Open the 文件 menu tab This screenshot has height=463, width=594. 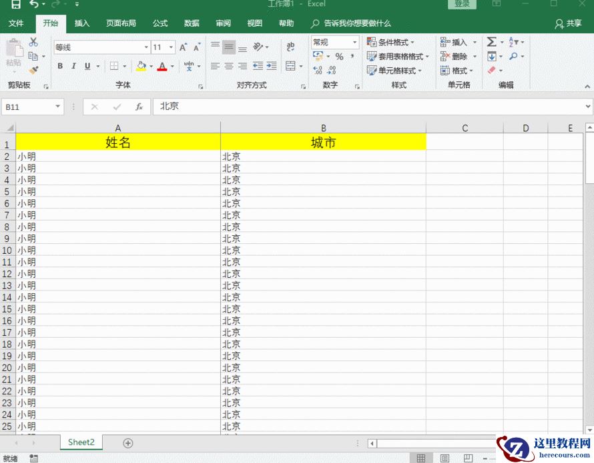click(x=16, y=23)
